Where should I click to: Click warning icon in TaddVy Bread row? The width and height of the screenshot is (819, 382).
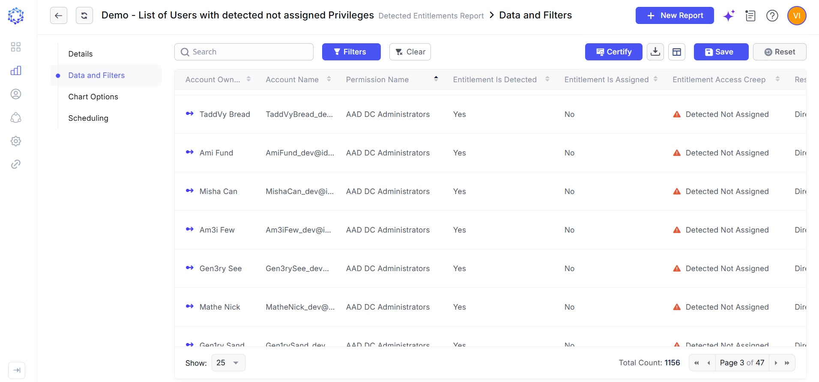[677, 114]
